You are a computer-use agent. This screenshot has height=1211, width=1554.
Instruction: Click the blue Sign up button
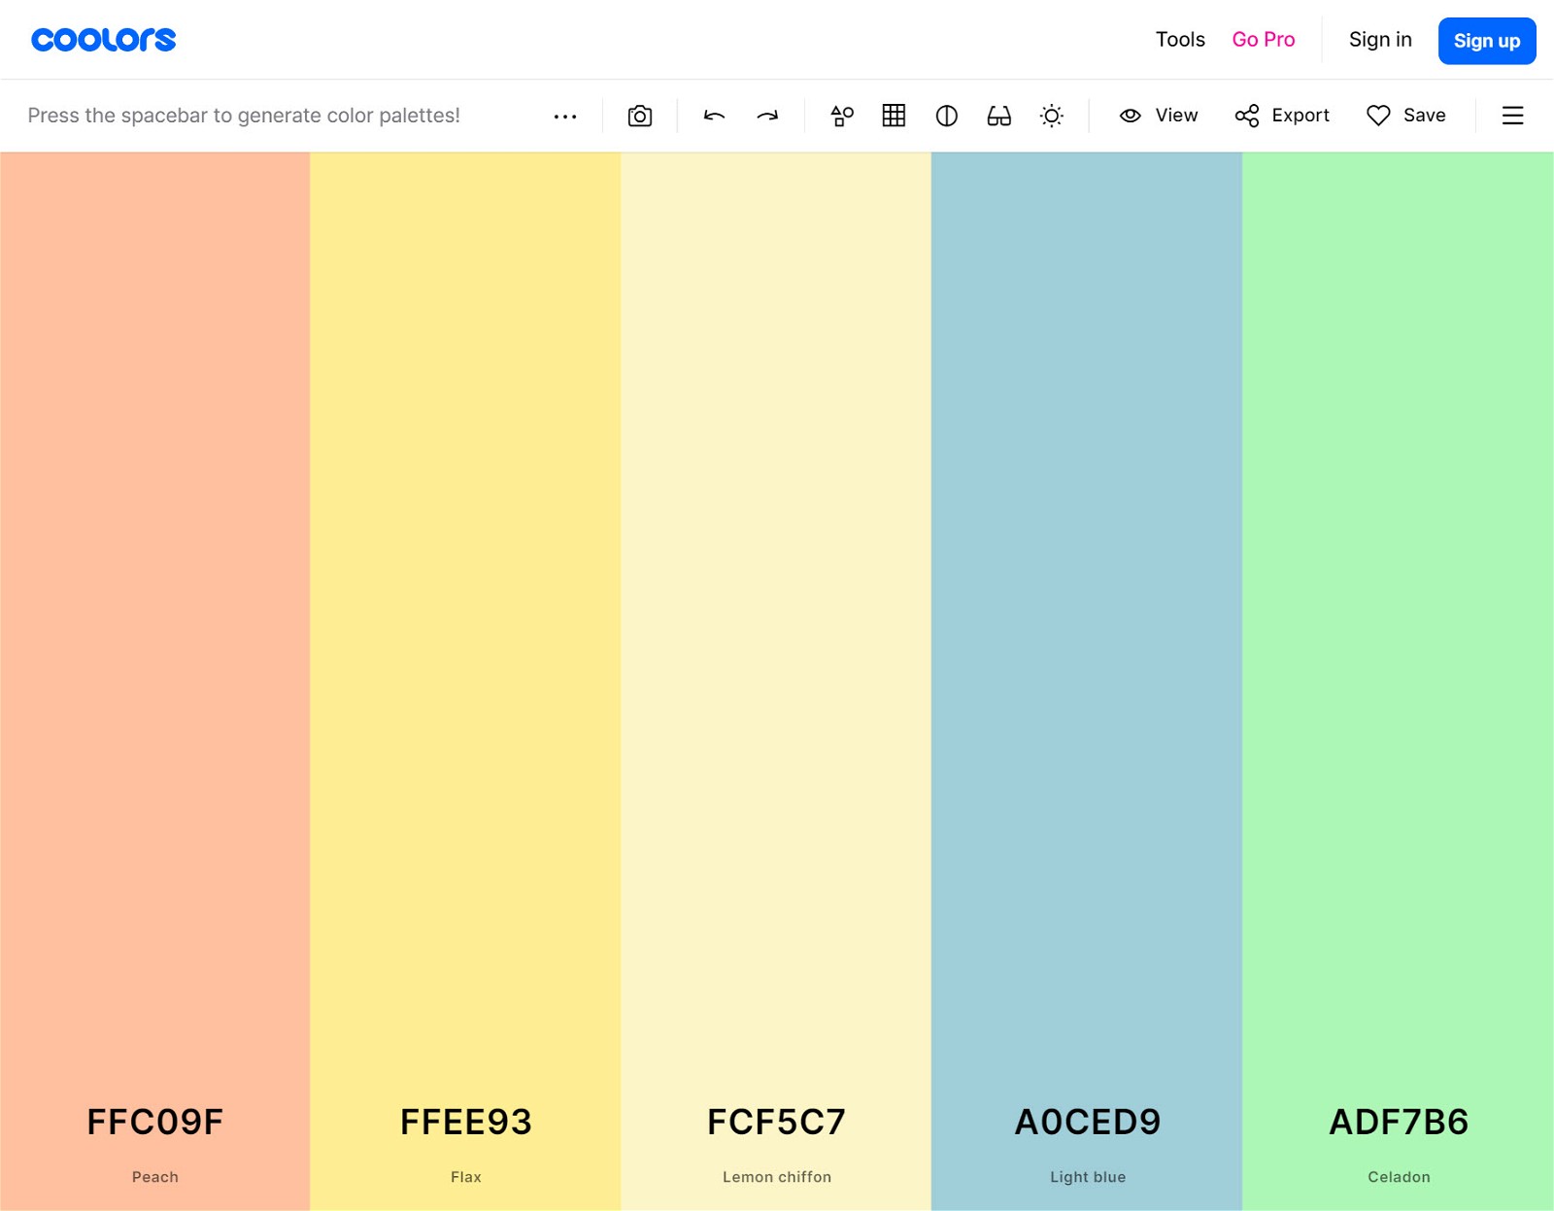pyautogui.click(x=1487, y=41)
